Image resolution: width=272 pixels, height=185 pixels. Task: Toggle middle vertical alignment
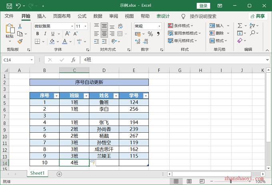104,26
